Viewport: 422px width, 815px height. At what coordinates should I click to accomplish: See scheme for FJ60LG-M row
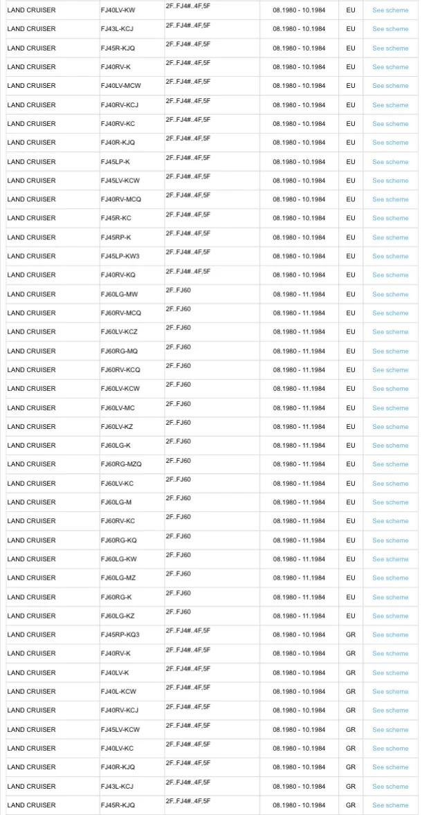[390, 502]
